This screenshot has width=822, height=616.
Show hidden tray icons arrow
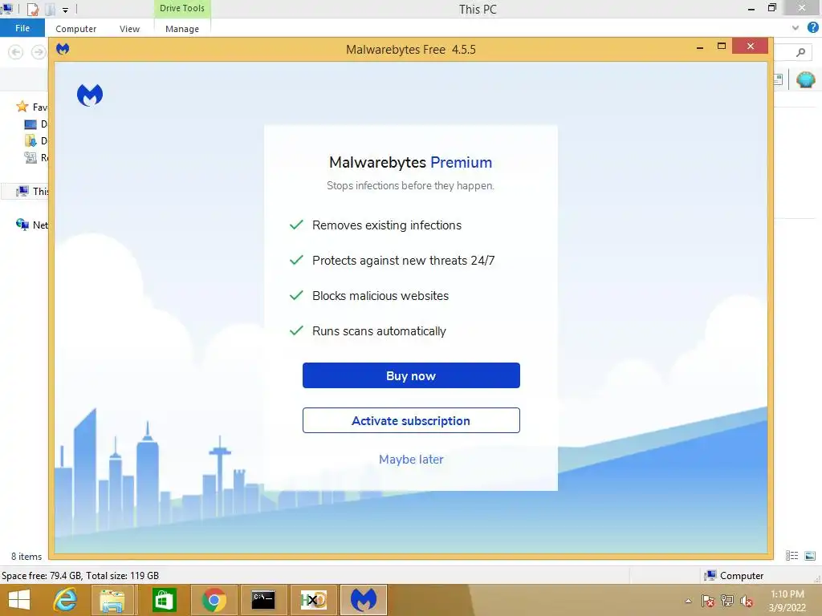tap(688, 601)
